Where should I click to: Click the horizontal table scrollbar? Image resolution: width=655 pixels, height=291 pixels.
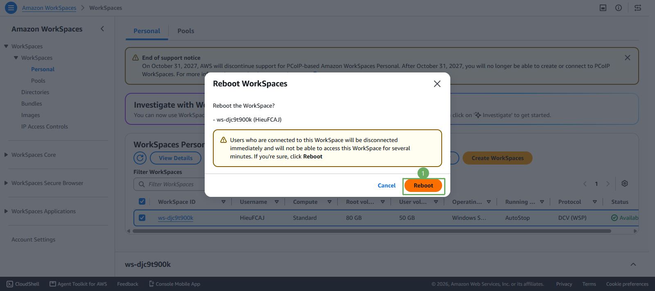[372, 231]
